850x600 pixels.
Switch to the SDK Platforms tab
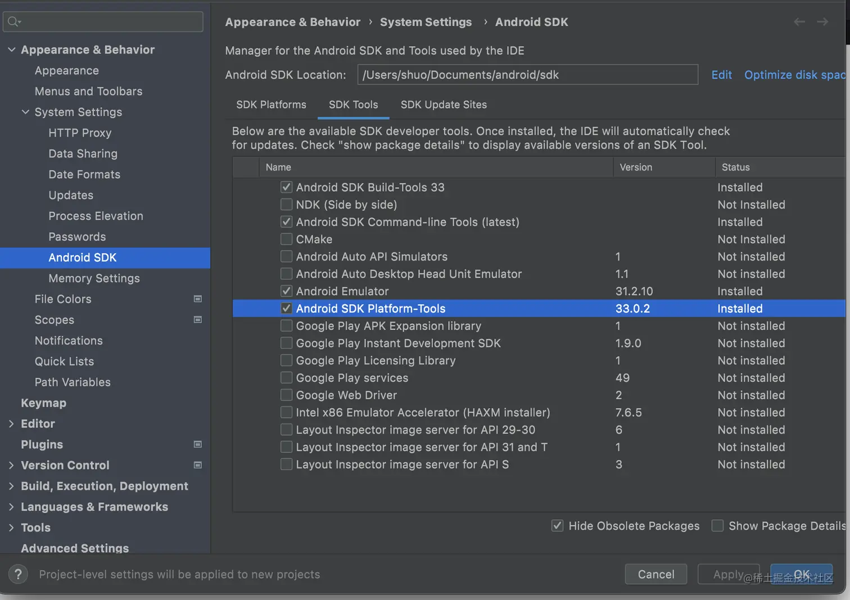coord(271,105)
